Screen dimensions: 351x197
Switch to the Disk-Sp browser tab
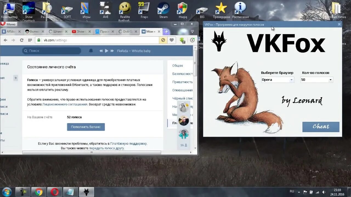pyautogui.click(x=128, y=31)
